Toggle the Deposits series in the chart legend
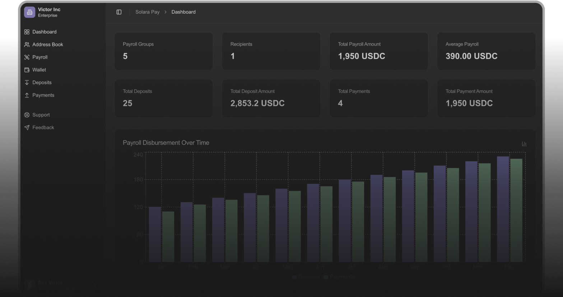 pyautogui.click(x=306, y=277)
